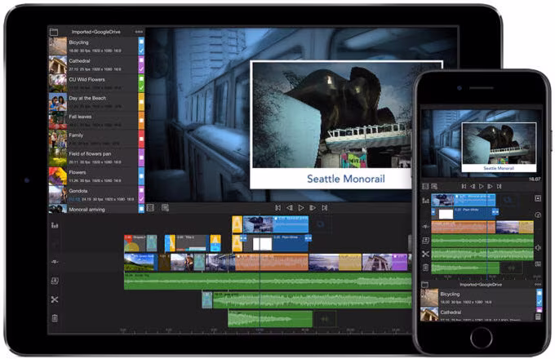Tap the trash delete icon on iPad
Image resolution: width=555 pixels, height=359 pixels.
click(55, 318)
